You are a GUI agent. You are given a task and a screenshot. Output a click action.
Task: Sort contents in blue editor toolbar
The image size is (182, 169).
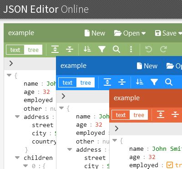140,82
